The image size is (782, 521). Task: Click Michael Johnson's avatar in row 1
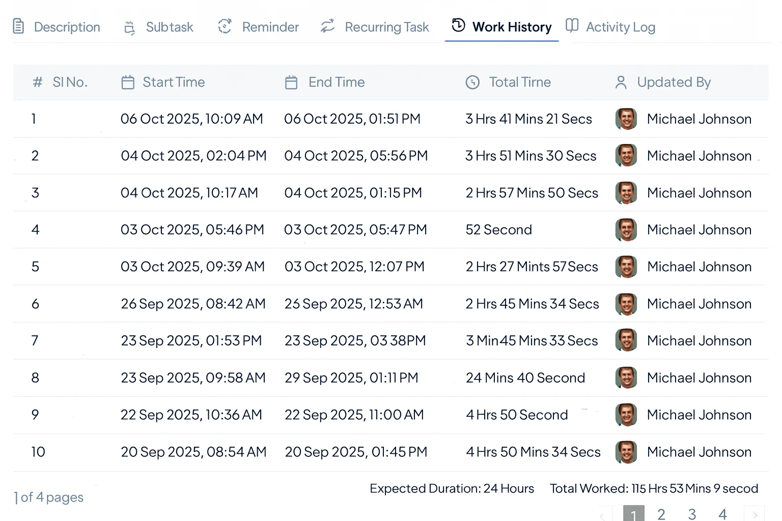pyautogui.click(x=626, y=119)
